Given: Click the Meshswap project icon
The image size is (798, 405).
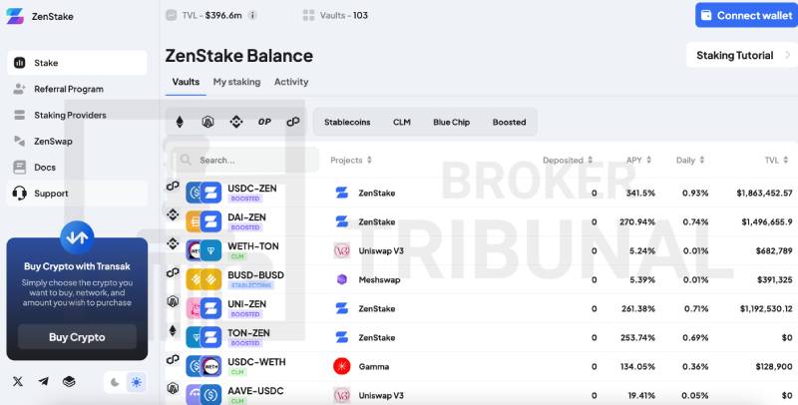Looking at the screenshot, I should point(341,280).
